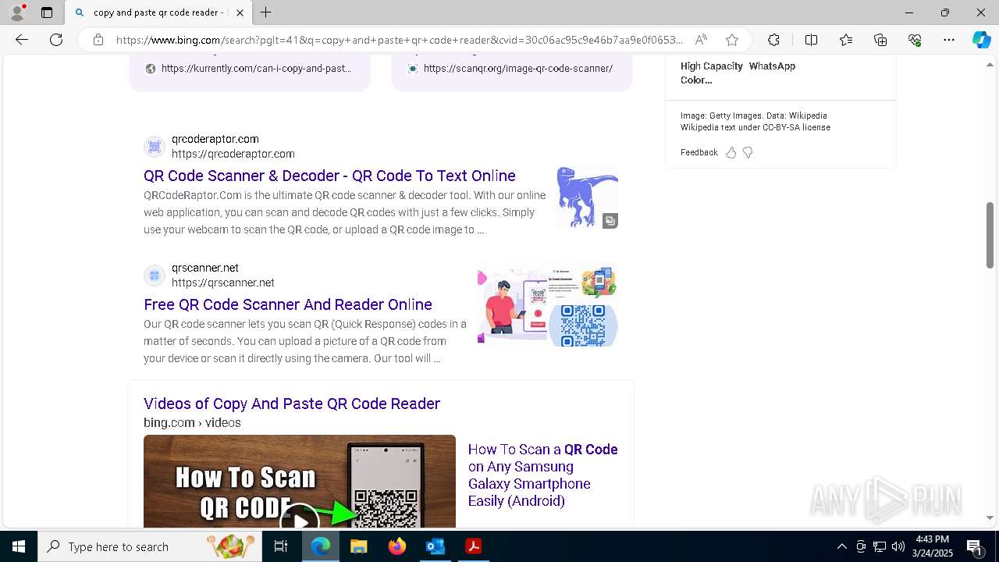Screen dimensions: 999x562
Task: Open File Explorer from taskbar
Action: tap(358, 546)
